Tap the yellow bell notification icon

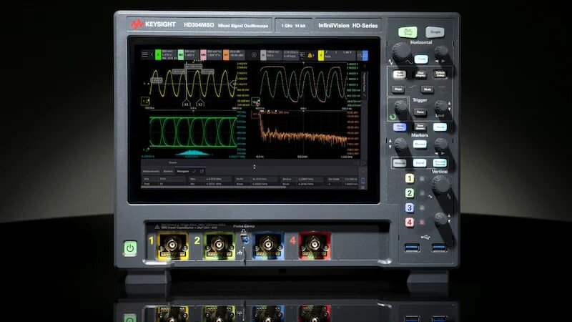[310, 55]
